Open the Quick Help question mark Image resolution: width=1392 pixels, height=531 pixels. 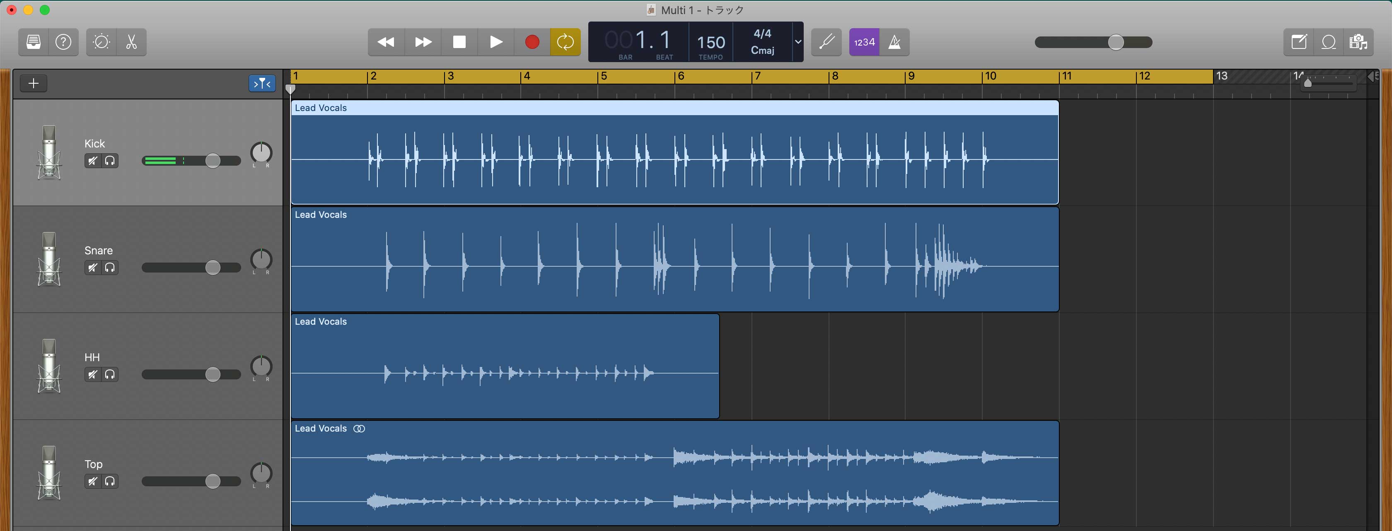coord(64,42)
